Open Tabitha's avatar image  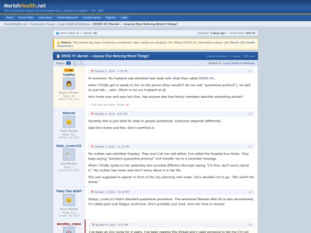point(69,83)
